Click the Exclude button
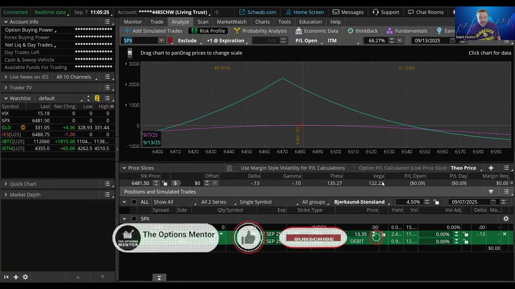Screen dimensions: 515x289 (x=187, y=41)
